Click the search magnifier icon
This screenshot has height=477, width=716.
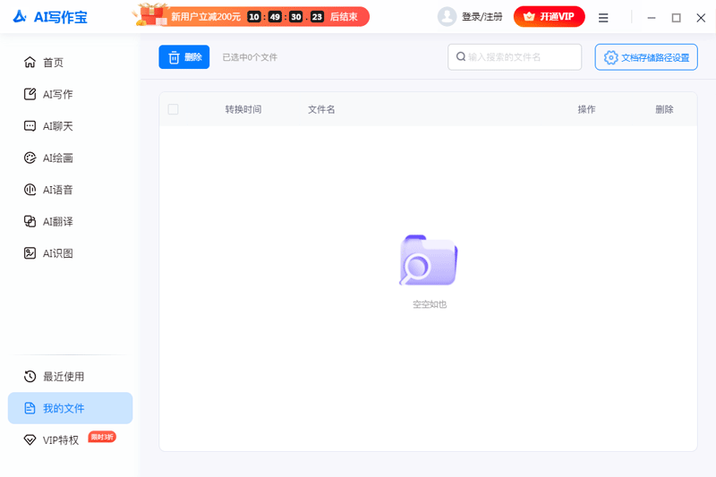461,56
